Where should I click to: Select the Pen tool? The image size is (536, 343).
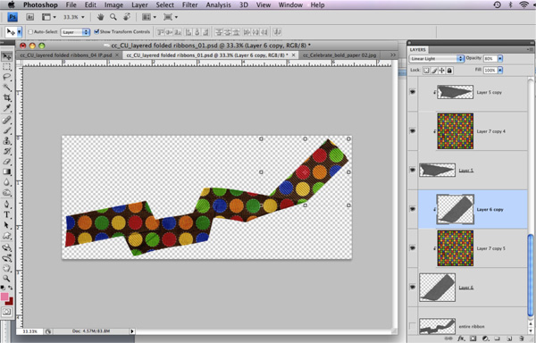click(x=7, y=205)
